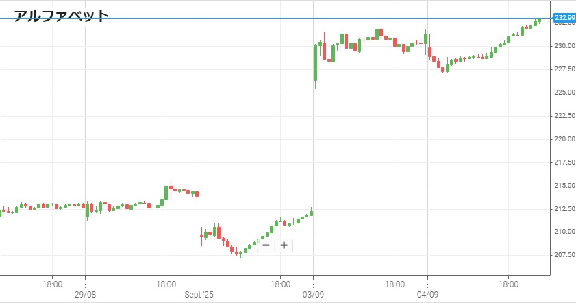576x303 pixels.
Task: Select the 207.50 price axis label
Action: click(564, 255)
